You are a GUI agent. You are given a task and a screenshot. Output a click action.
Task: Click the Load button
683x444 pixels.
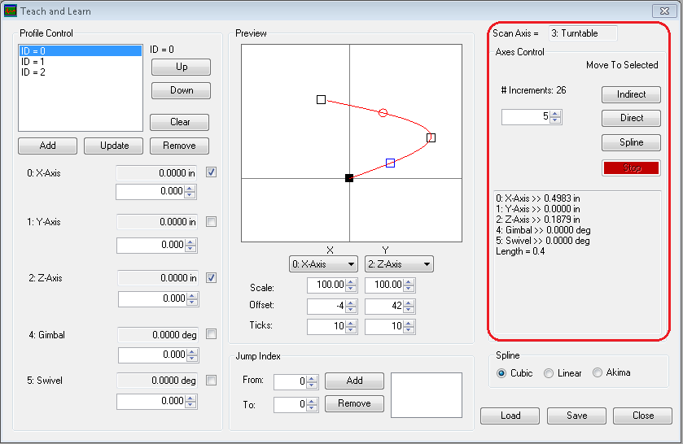coord(510,416)
